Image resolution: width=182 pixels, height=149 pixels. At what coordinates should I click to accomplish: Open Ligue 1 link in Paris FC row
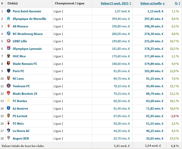coord(58,71)
